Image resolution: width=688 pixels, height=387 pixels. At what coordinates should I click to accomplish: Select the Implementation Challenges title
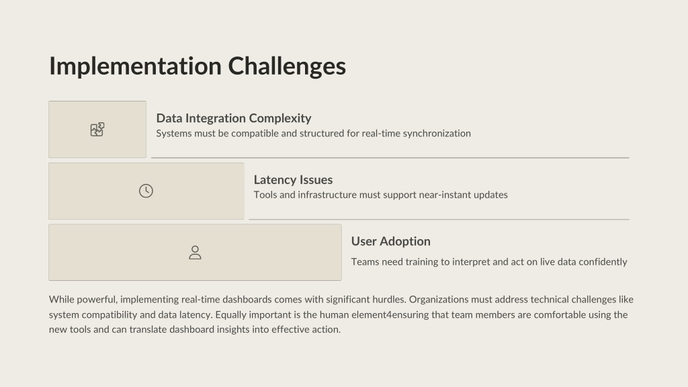(x=198, y=67)
